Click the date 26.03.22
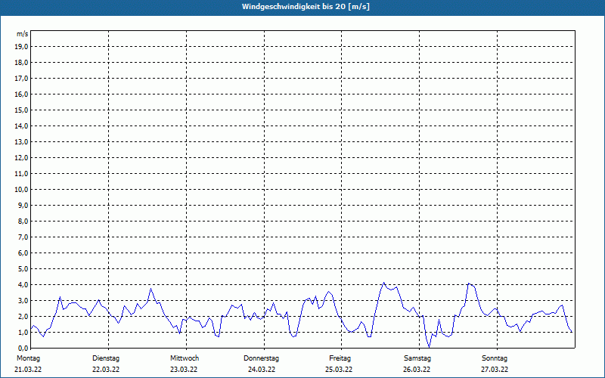 (417, 370)
